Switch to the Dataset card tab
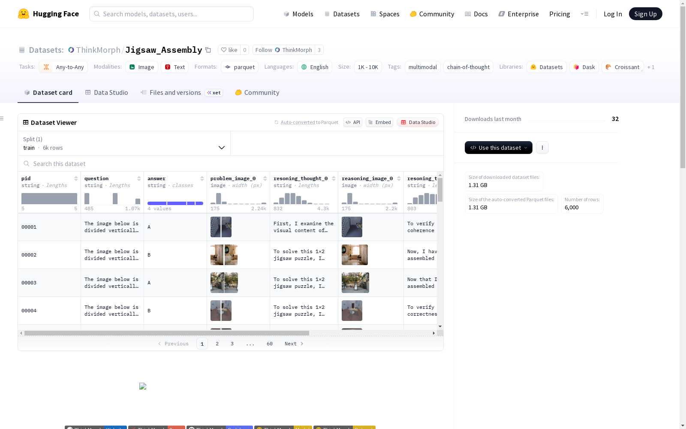This screenshot has width=686, height=429. point(48,92)
